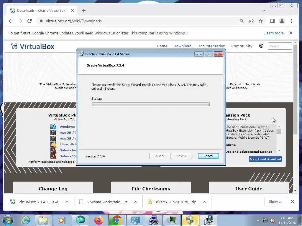Click the page vertical scrollbar thumb

click(x=295, y=89)
